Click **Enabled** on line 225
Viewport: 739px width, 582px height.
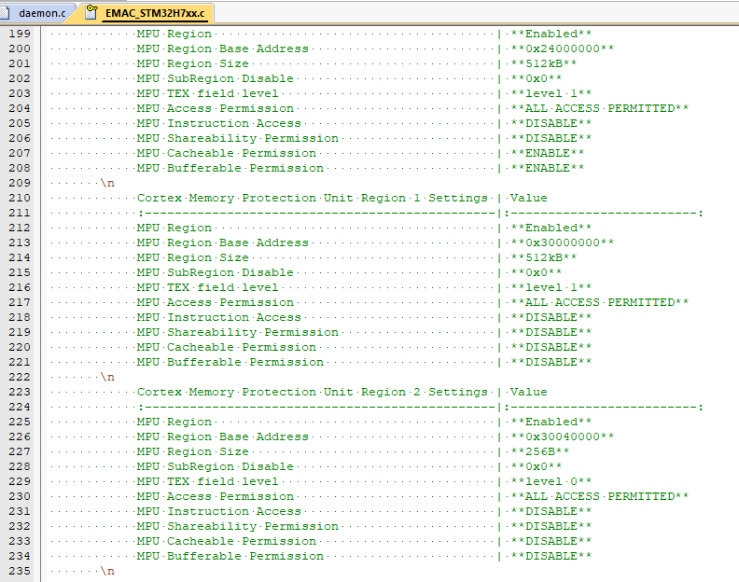pos(551,422)
